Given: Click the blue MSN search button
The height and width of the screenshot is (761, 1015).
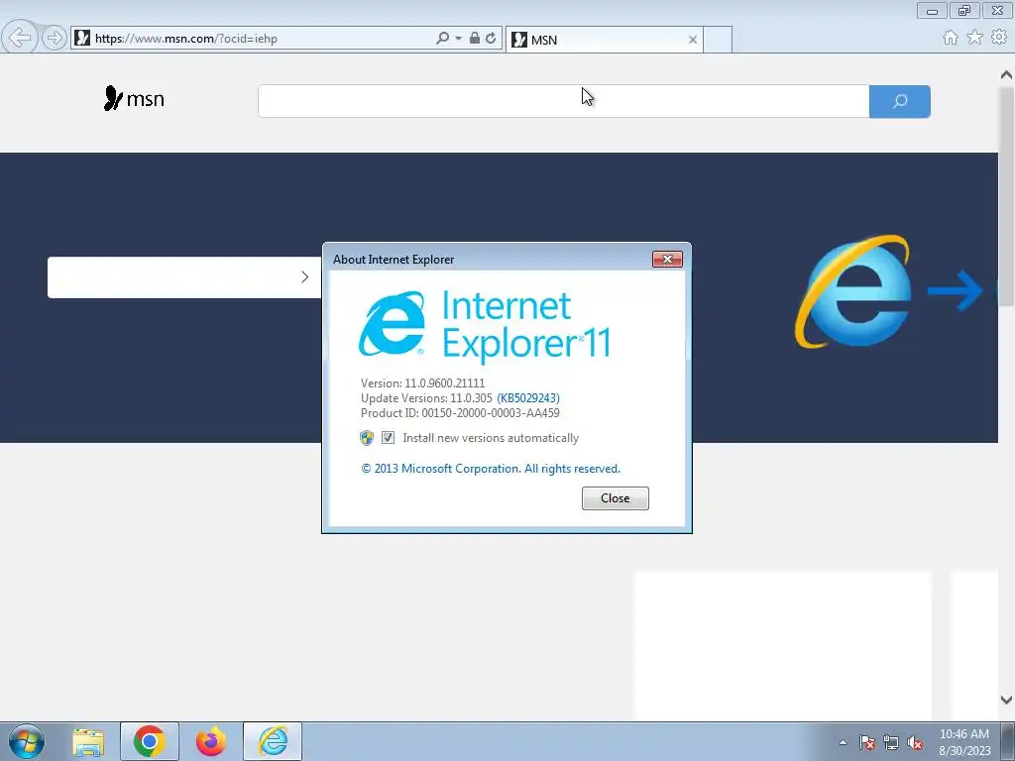Looking at the screenshot, I should [x=900, y=101].
